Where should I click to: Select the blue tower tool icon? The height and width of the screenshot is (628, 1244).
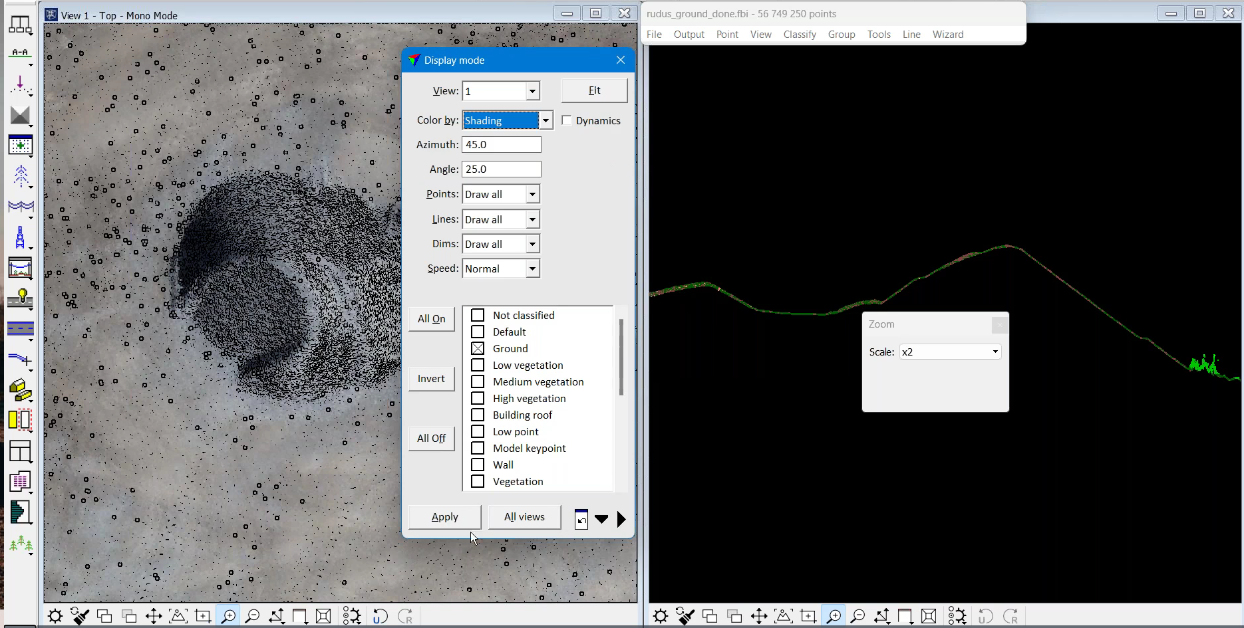pos(20,237)
